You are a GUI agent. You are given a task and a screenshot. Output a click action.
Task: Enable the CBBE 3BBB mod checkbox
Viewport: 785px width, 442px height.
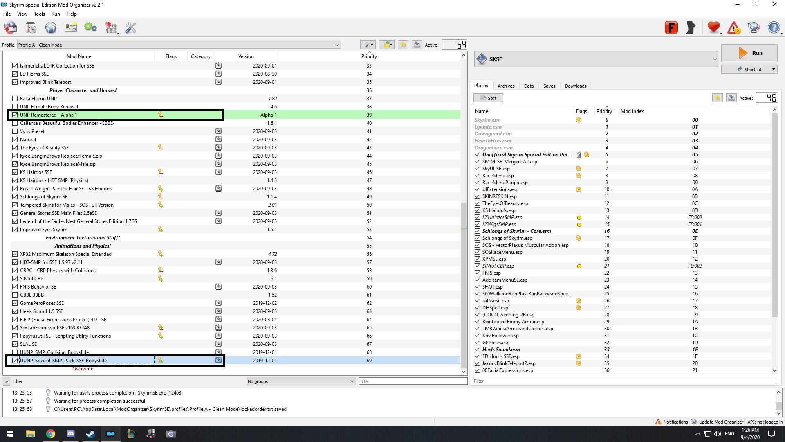coord(15,295)
